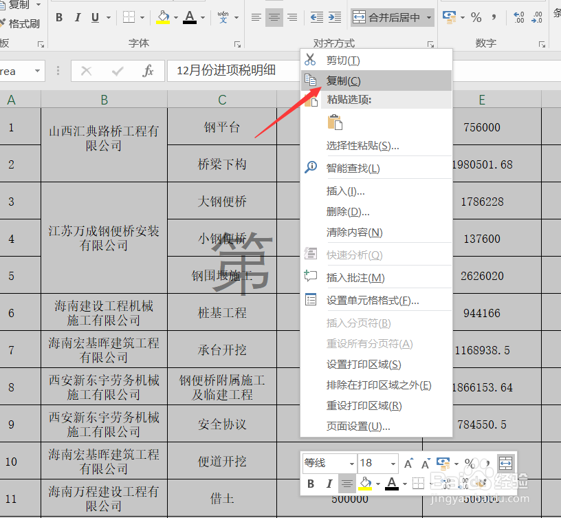Click the comma style icon
The height and width of the screenshot is (518, 561).
point(494,18)
